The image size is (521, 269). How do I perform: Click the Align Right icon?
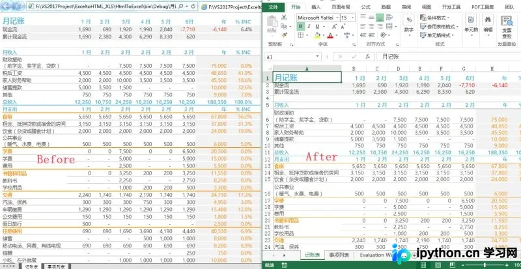tap(380, 26)
